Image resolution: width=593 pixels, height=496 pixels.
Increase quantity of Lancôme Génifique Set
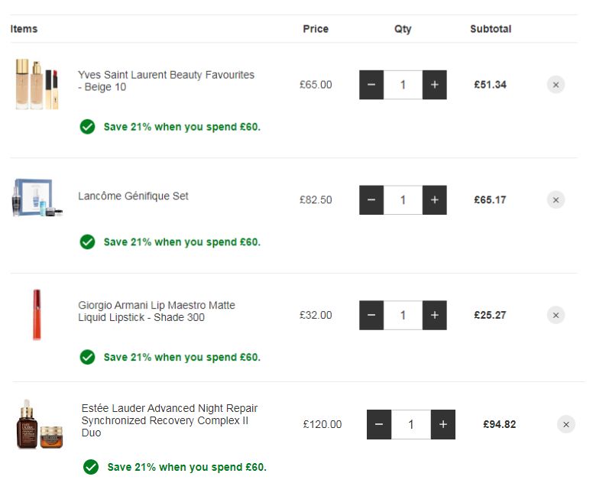[x=434, y=200]
